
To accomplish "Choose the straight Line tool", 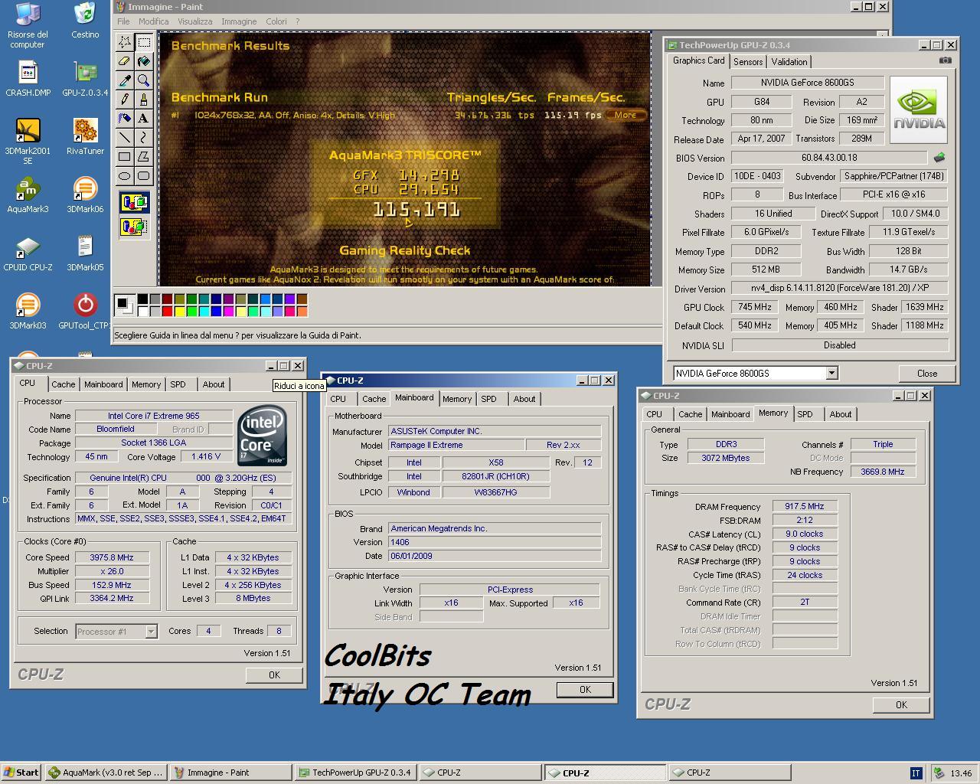I will click(x=124, y=138).
